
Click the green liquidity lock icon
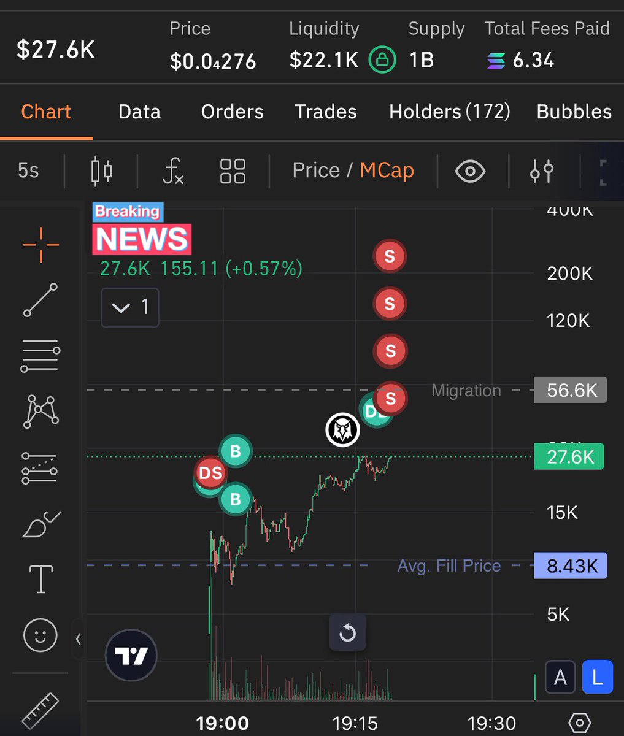(382, 60)
